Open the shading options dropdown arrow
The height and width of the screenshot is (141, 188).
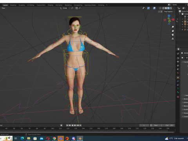click(174, 8)
